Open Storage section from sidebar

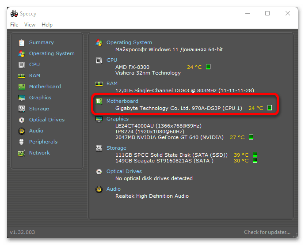(39, 109)
